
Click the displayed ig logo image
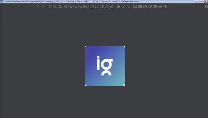(105, 66)
